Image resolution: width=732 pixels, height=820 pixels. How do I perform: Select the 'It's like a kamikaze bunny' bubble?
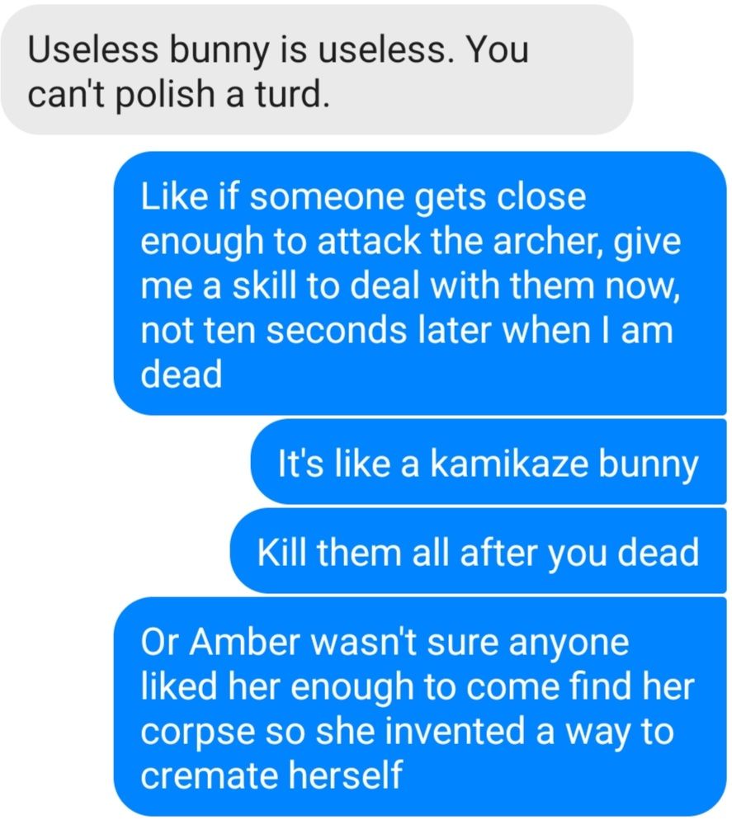click(489, 462)
